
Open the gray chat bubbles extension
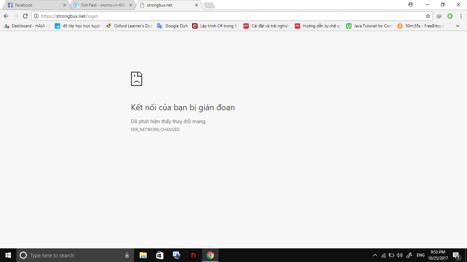(x=439, y=16)
